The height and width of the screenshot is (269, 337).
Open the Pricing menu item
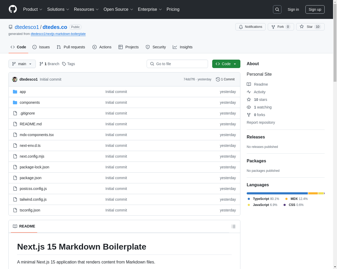click(x=173, y=9)
